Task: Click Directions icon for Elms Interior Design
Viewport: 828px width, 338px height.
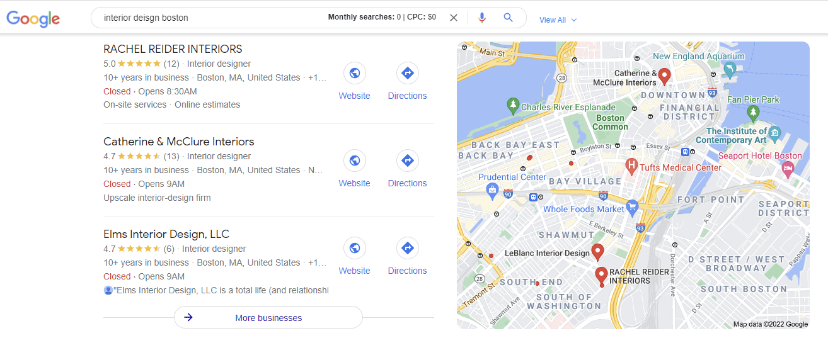Action: [407, 248]
